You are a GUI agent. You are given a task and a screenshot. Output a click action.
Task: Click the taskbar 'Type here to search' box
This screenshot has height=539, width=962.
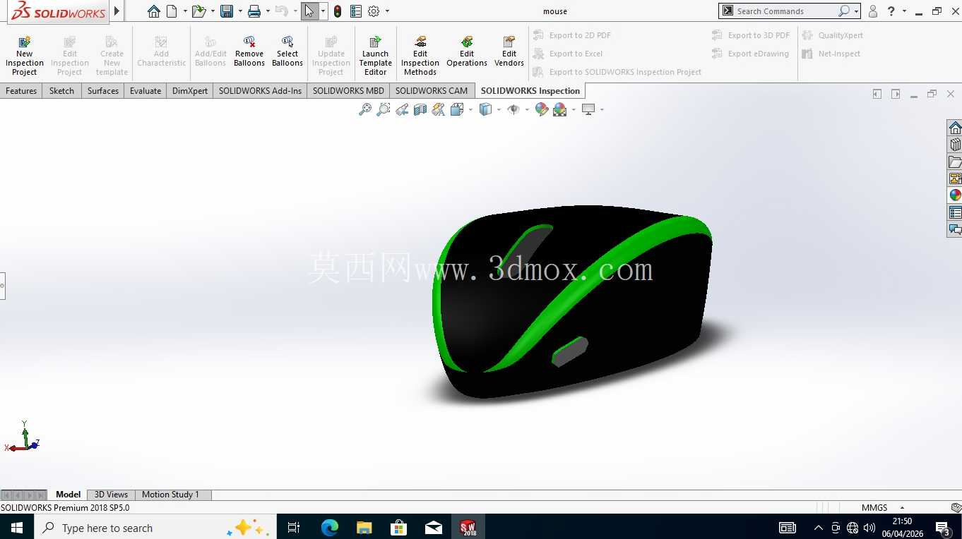coord(155,528)
